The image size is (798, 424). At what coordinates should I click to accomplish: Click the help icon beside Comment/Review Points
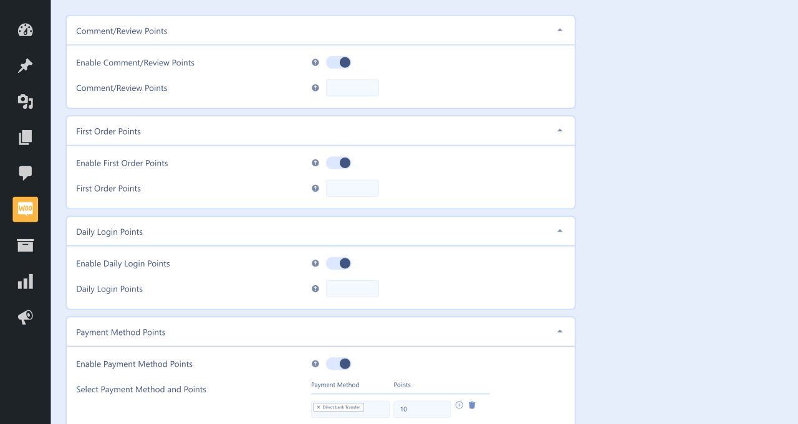pos(315,88)
